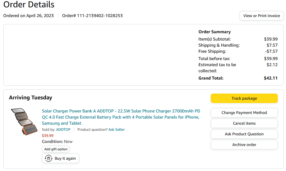Follow the Ask Seller link
This screenshot has width=286, height=171.
click(x=117, y=130)
